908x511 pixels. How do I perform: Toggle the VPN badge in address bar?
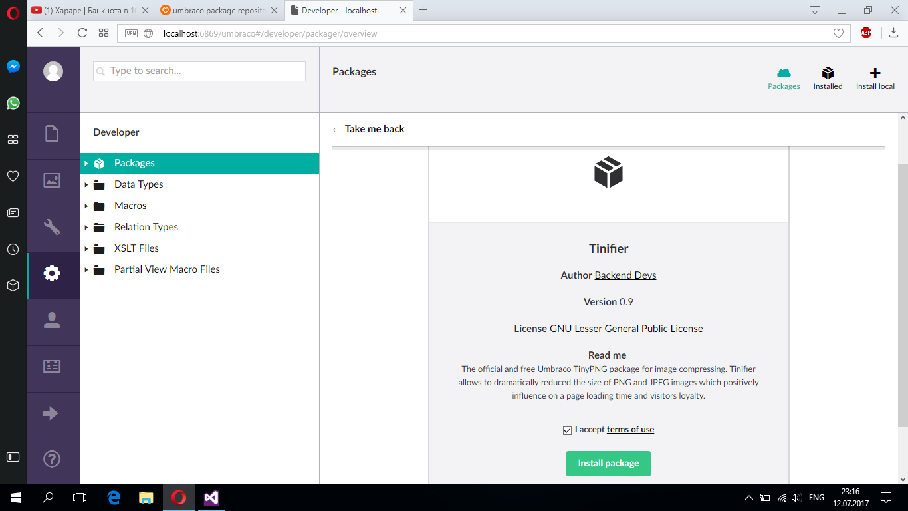point(131,33)
